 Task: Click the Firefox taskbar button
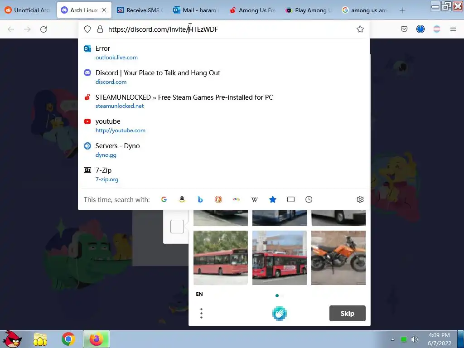tap(96, 339)
